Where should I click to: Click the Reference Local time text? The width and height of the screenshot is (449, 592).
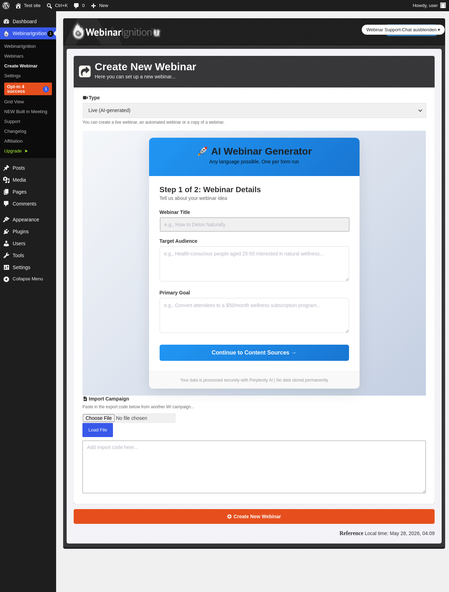click(x=387, y=533)
